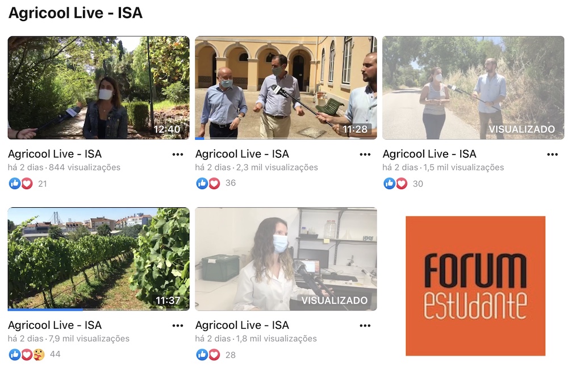
Task: Click the heart reaction icon beside count 36
Action: 215,183
